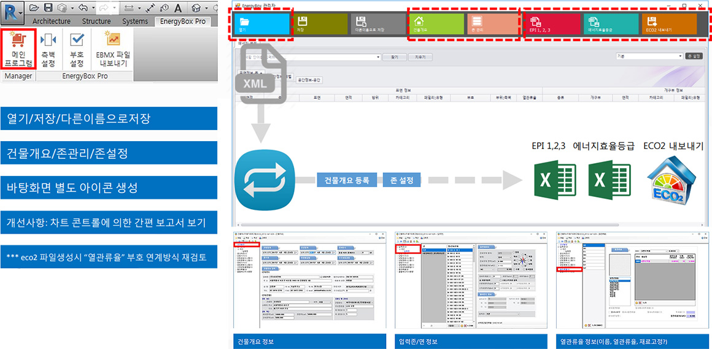Image resolution: width=712 pixels, height=349 pixels.
Task: Switch to the Structure ribbon tab
Action: point(96,21)
